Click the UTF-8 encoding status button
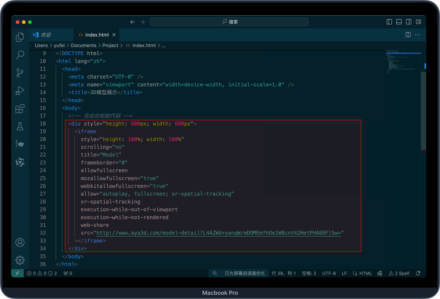440x299 pixels. [329, 273]
